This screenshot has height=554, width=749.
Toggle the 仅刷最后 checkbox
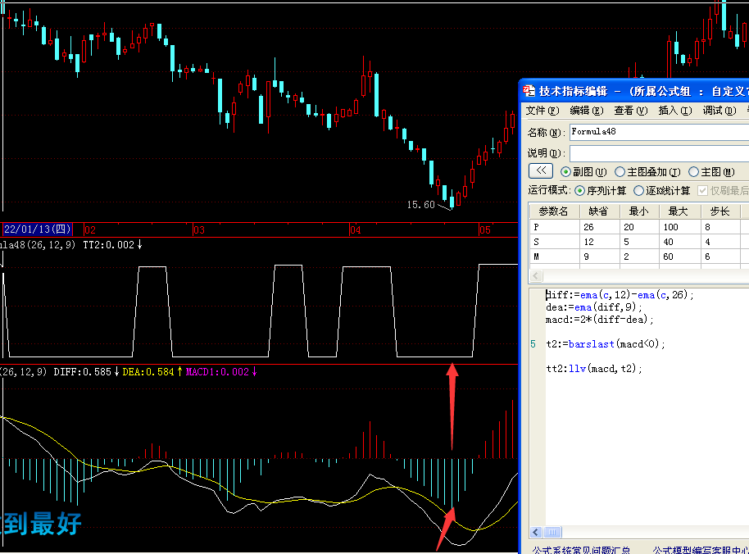(x=702, y=191)
